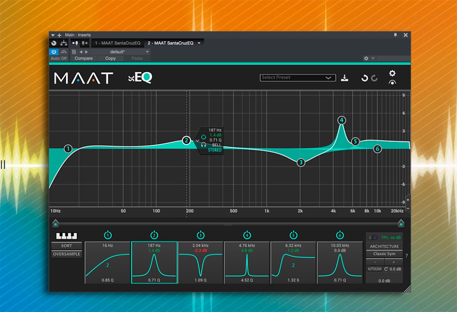Image resolution: width=457 pixels, height=312 pixels.
Task: Click the first sidechain plug icon
Action: point(75,43)
